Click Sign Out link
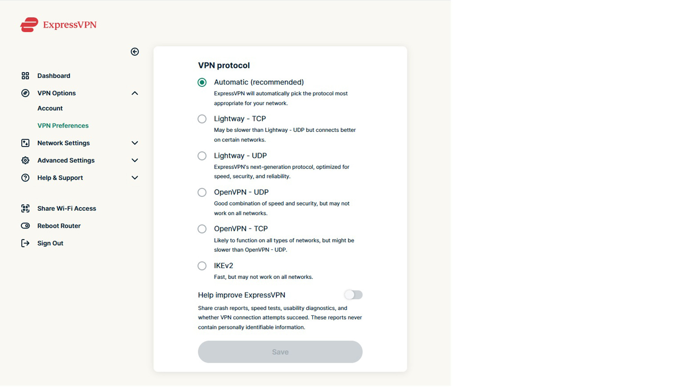Screen dimensions: 687x387 point(50,243)
